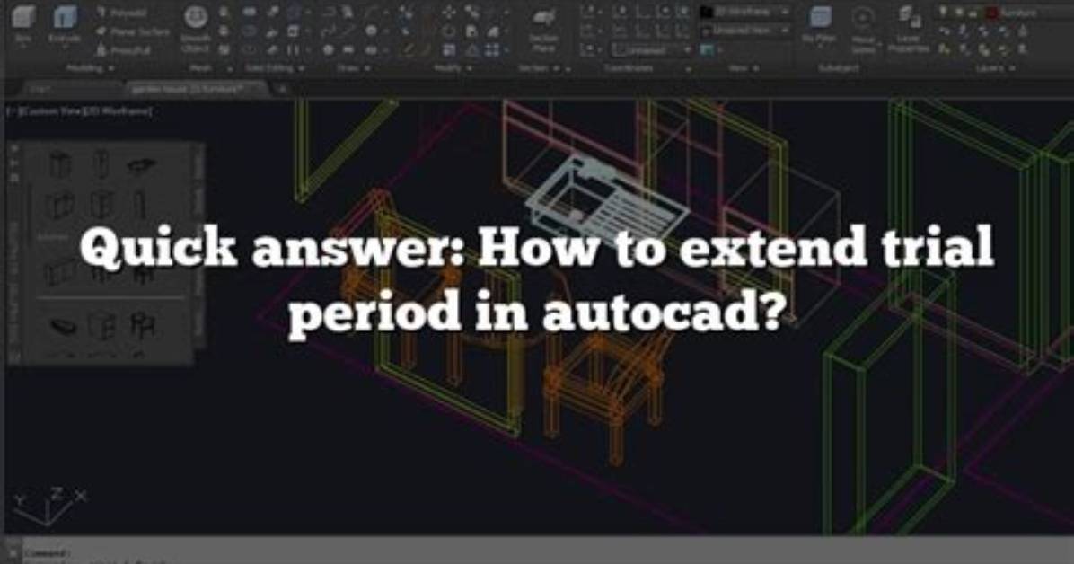Click the polygon tool in Draw panel
Image resolution: width=1074 pixels, height=564 pixels.
click(x=329, y=50)
